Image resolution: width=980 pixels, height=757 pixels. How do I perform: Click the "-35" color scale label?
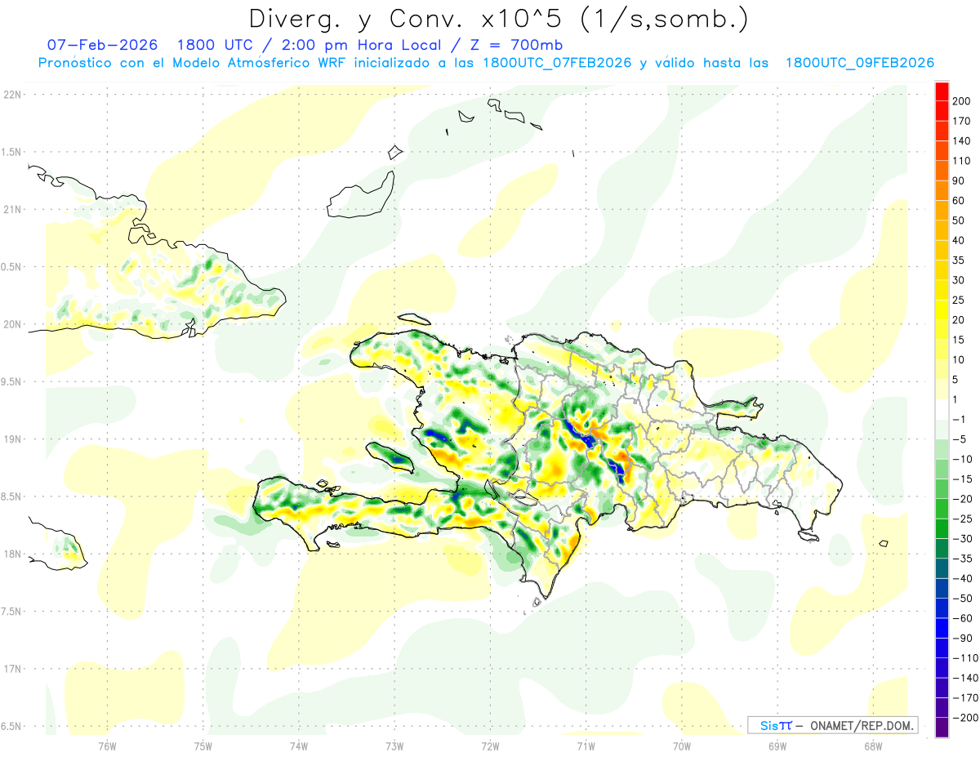click(x=963, y=559)
